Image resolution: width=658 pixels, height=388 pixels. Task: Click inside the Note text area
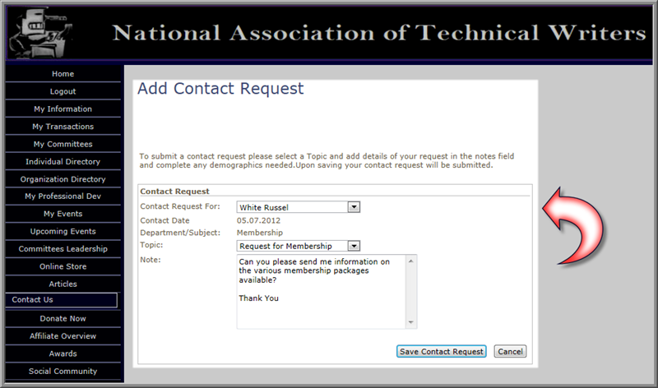[x=321, y=292]
